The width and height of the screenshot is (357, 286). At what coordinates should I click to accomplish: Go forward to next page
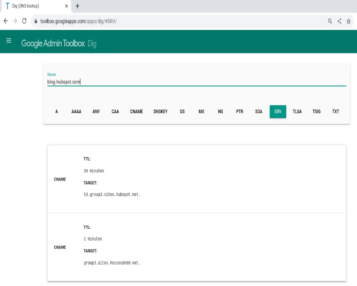click(x=15, y=21)
